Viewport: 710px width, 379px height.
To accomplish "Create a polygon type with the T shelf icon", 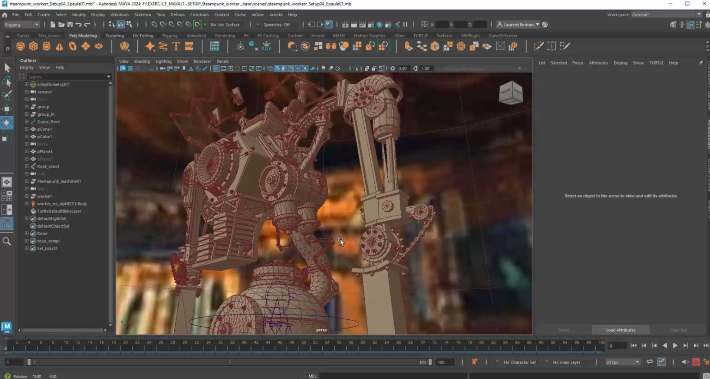I will tap(177, 46).
